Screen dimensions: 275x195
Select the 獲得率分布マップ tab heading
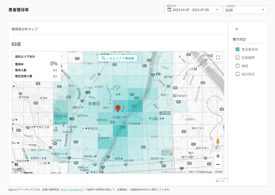[25, 29]
